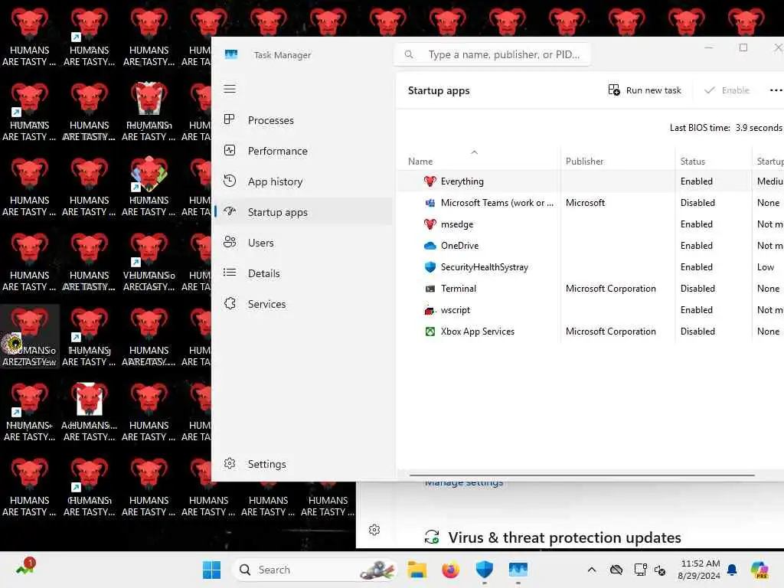This screenshot has width=784, height=588.
Task: Open the Processes page
Action: click(303, 120)
